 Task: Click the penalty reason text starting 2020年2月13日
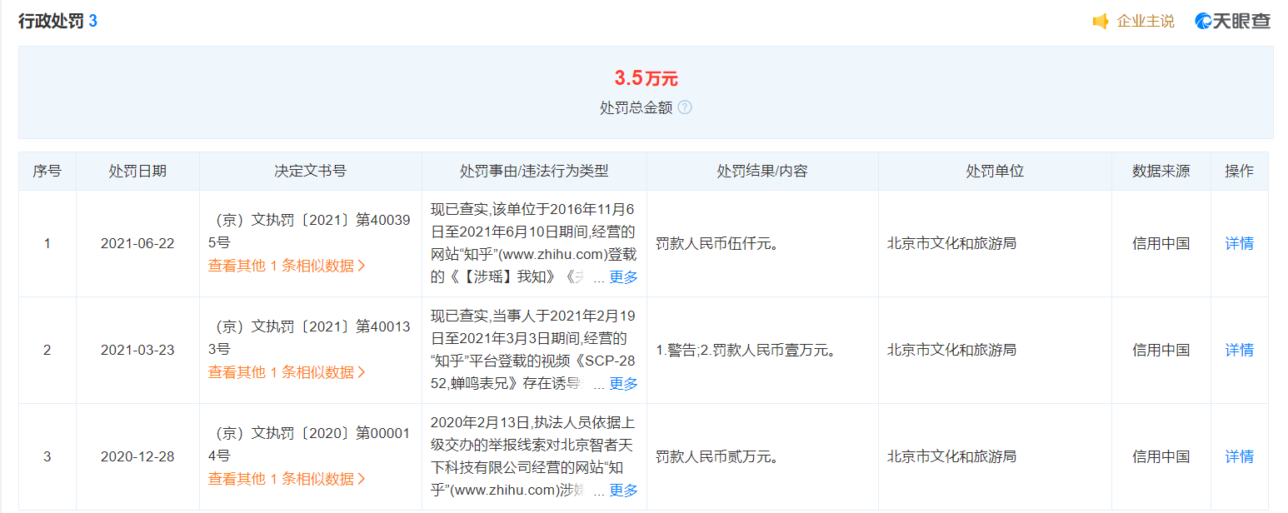click(533, 456)
